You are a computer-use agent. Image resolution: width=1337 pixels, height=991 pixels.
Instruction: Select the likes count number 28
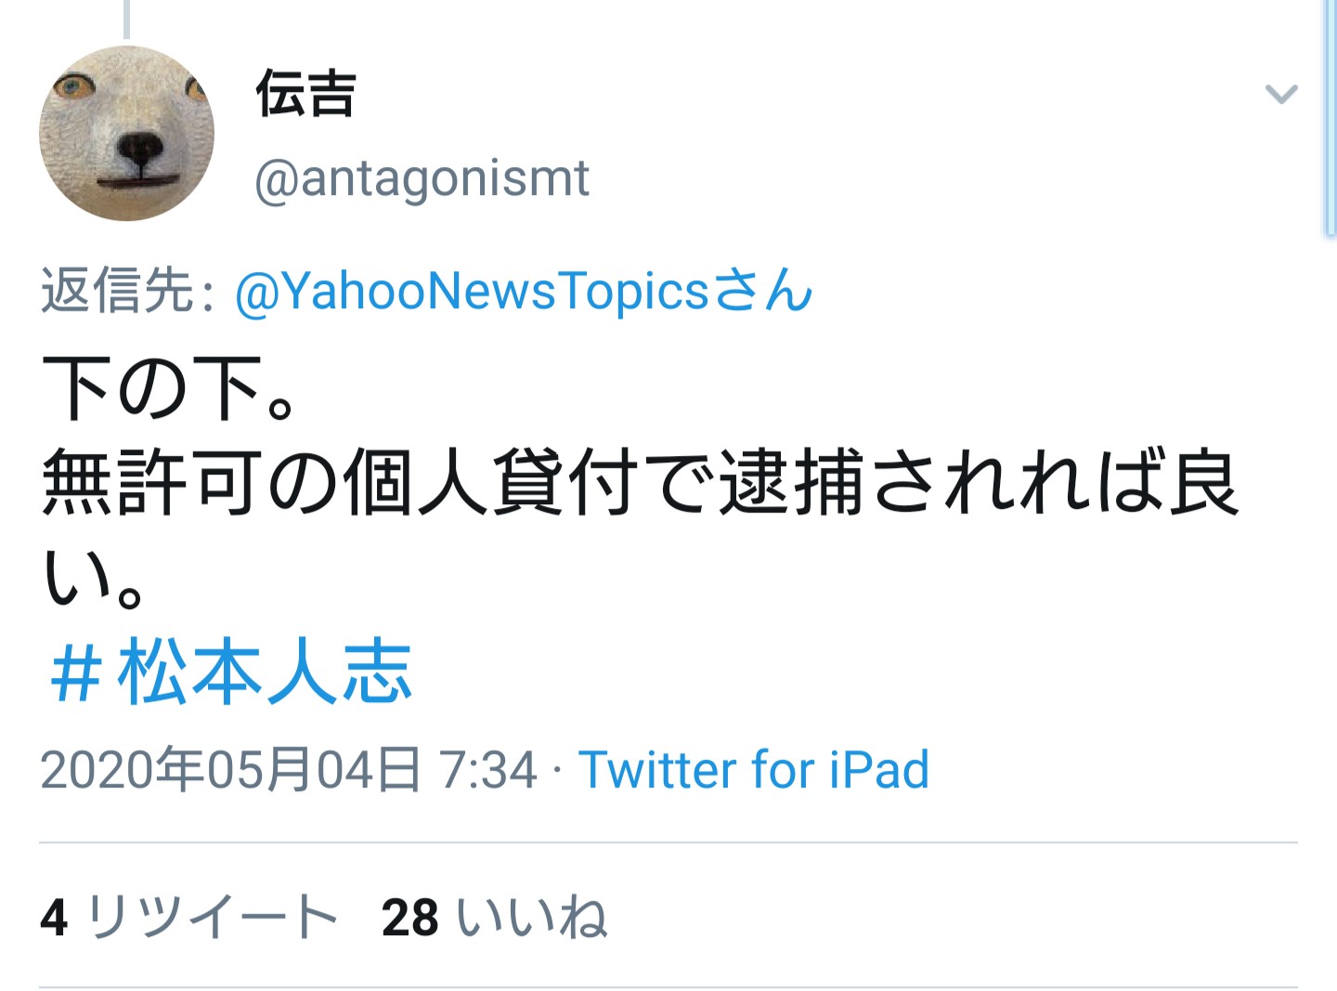[409, 918]
